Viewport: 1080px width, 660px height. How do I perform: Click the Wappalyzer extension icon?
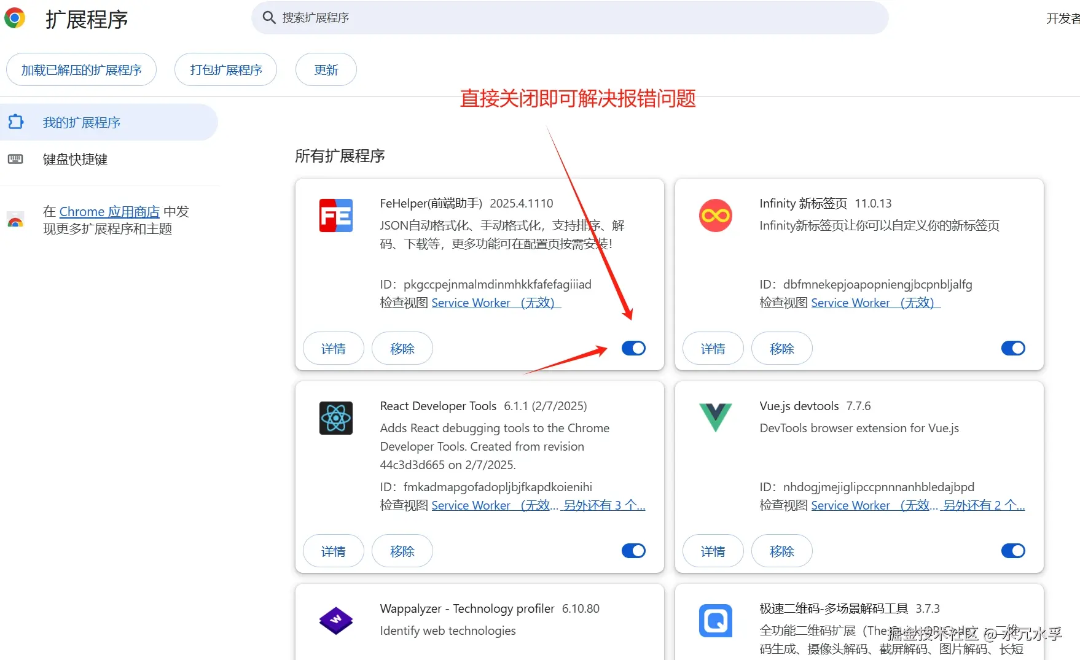point(336,621)
